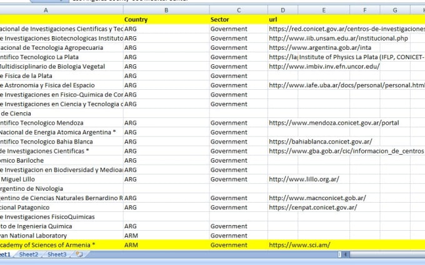Viewport: 425px width, 265px height.
Task: Click the bahiablanca.conicet.gov.ar URL cell
Action: pos(321,142)
